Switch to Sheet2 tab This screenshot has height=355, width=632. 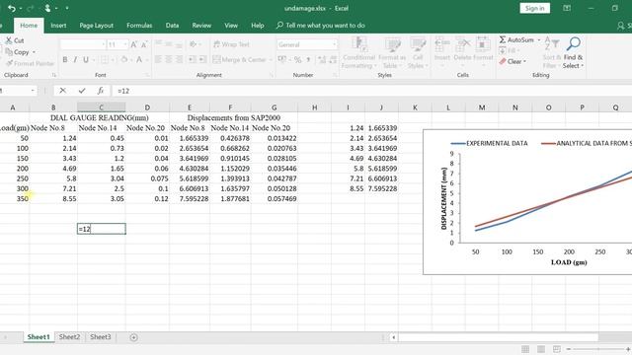point(69,337)
